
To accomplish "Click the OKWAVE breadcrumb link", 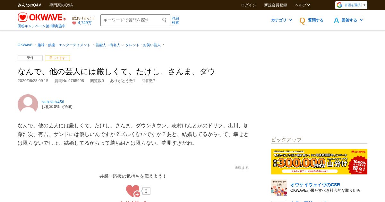I will (25, 45).
